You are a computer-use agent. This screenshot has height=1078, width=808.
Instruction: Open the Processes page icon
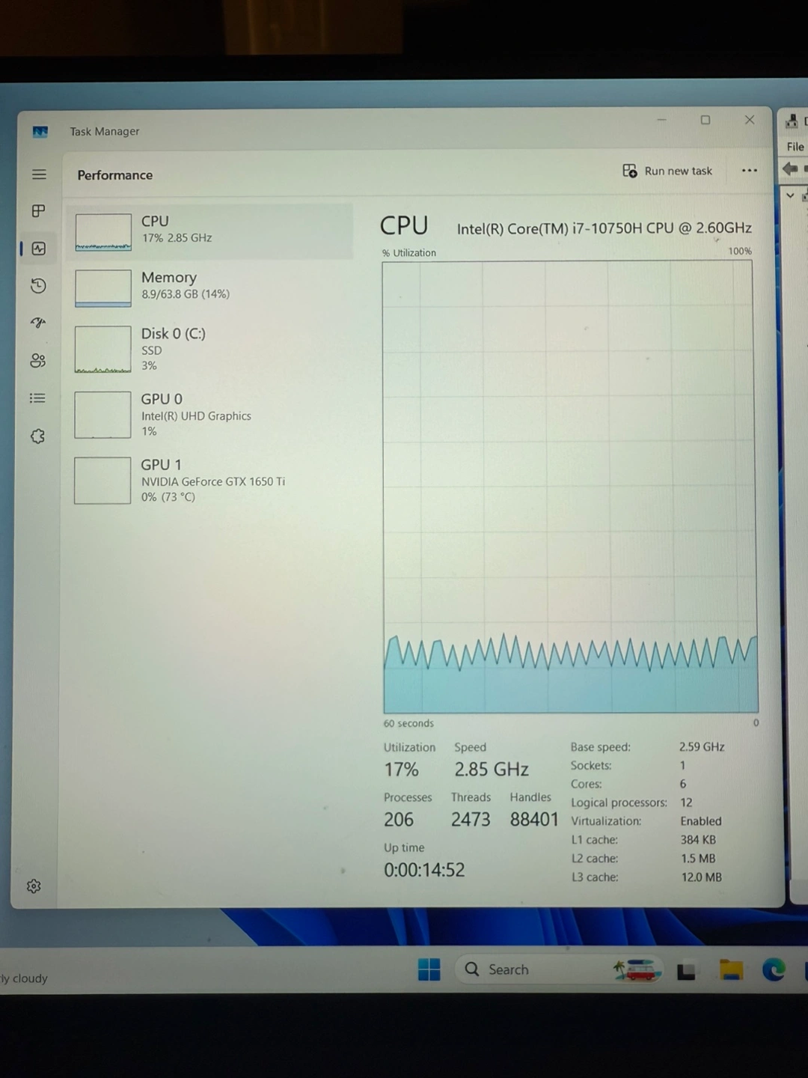pyautogui.click(x=39, y=211)
